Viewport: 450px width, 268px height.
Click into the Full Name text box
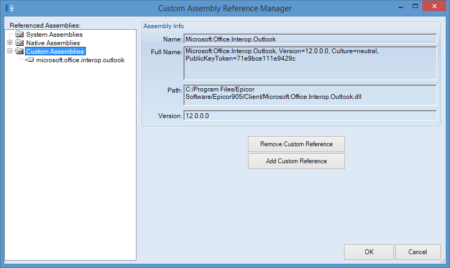310,63
